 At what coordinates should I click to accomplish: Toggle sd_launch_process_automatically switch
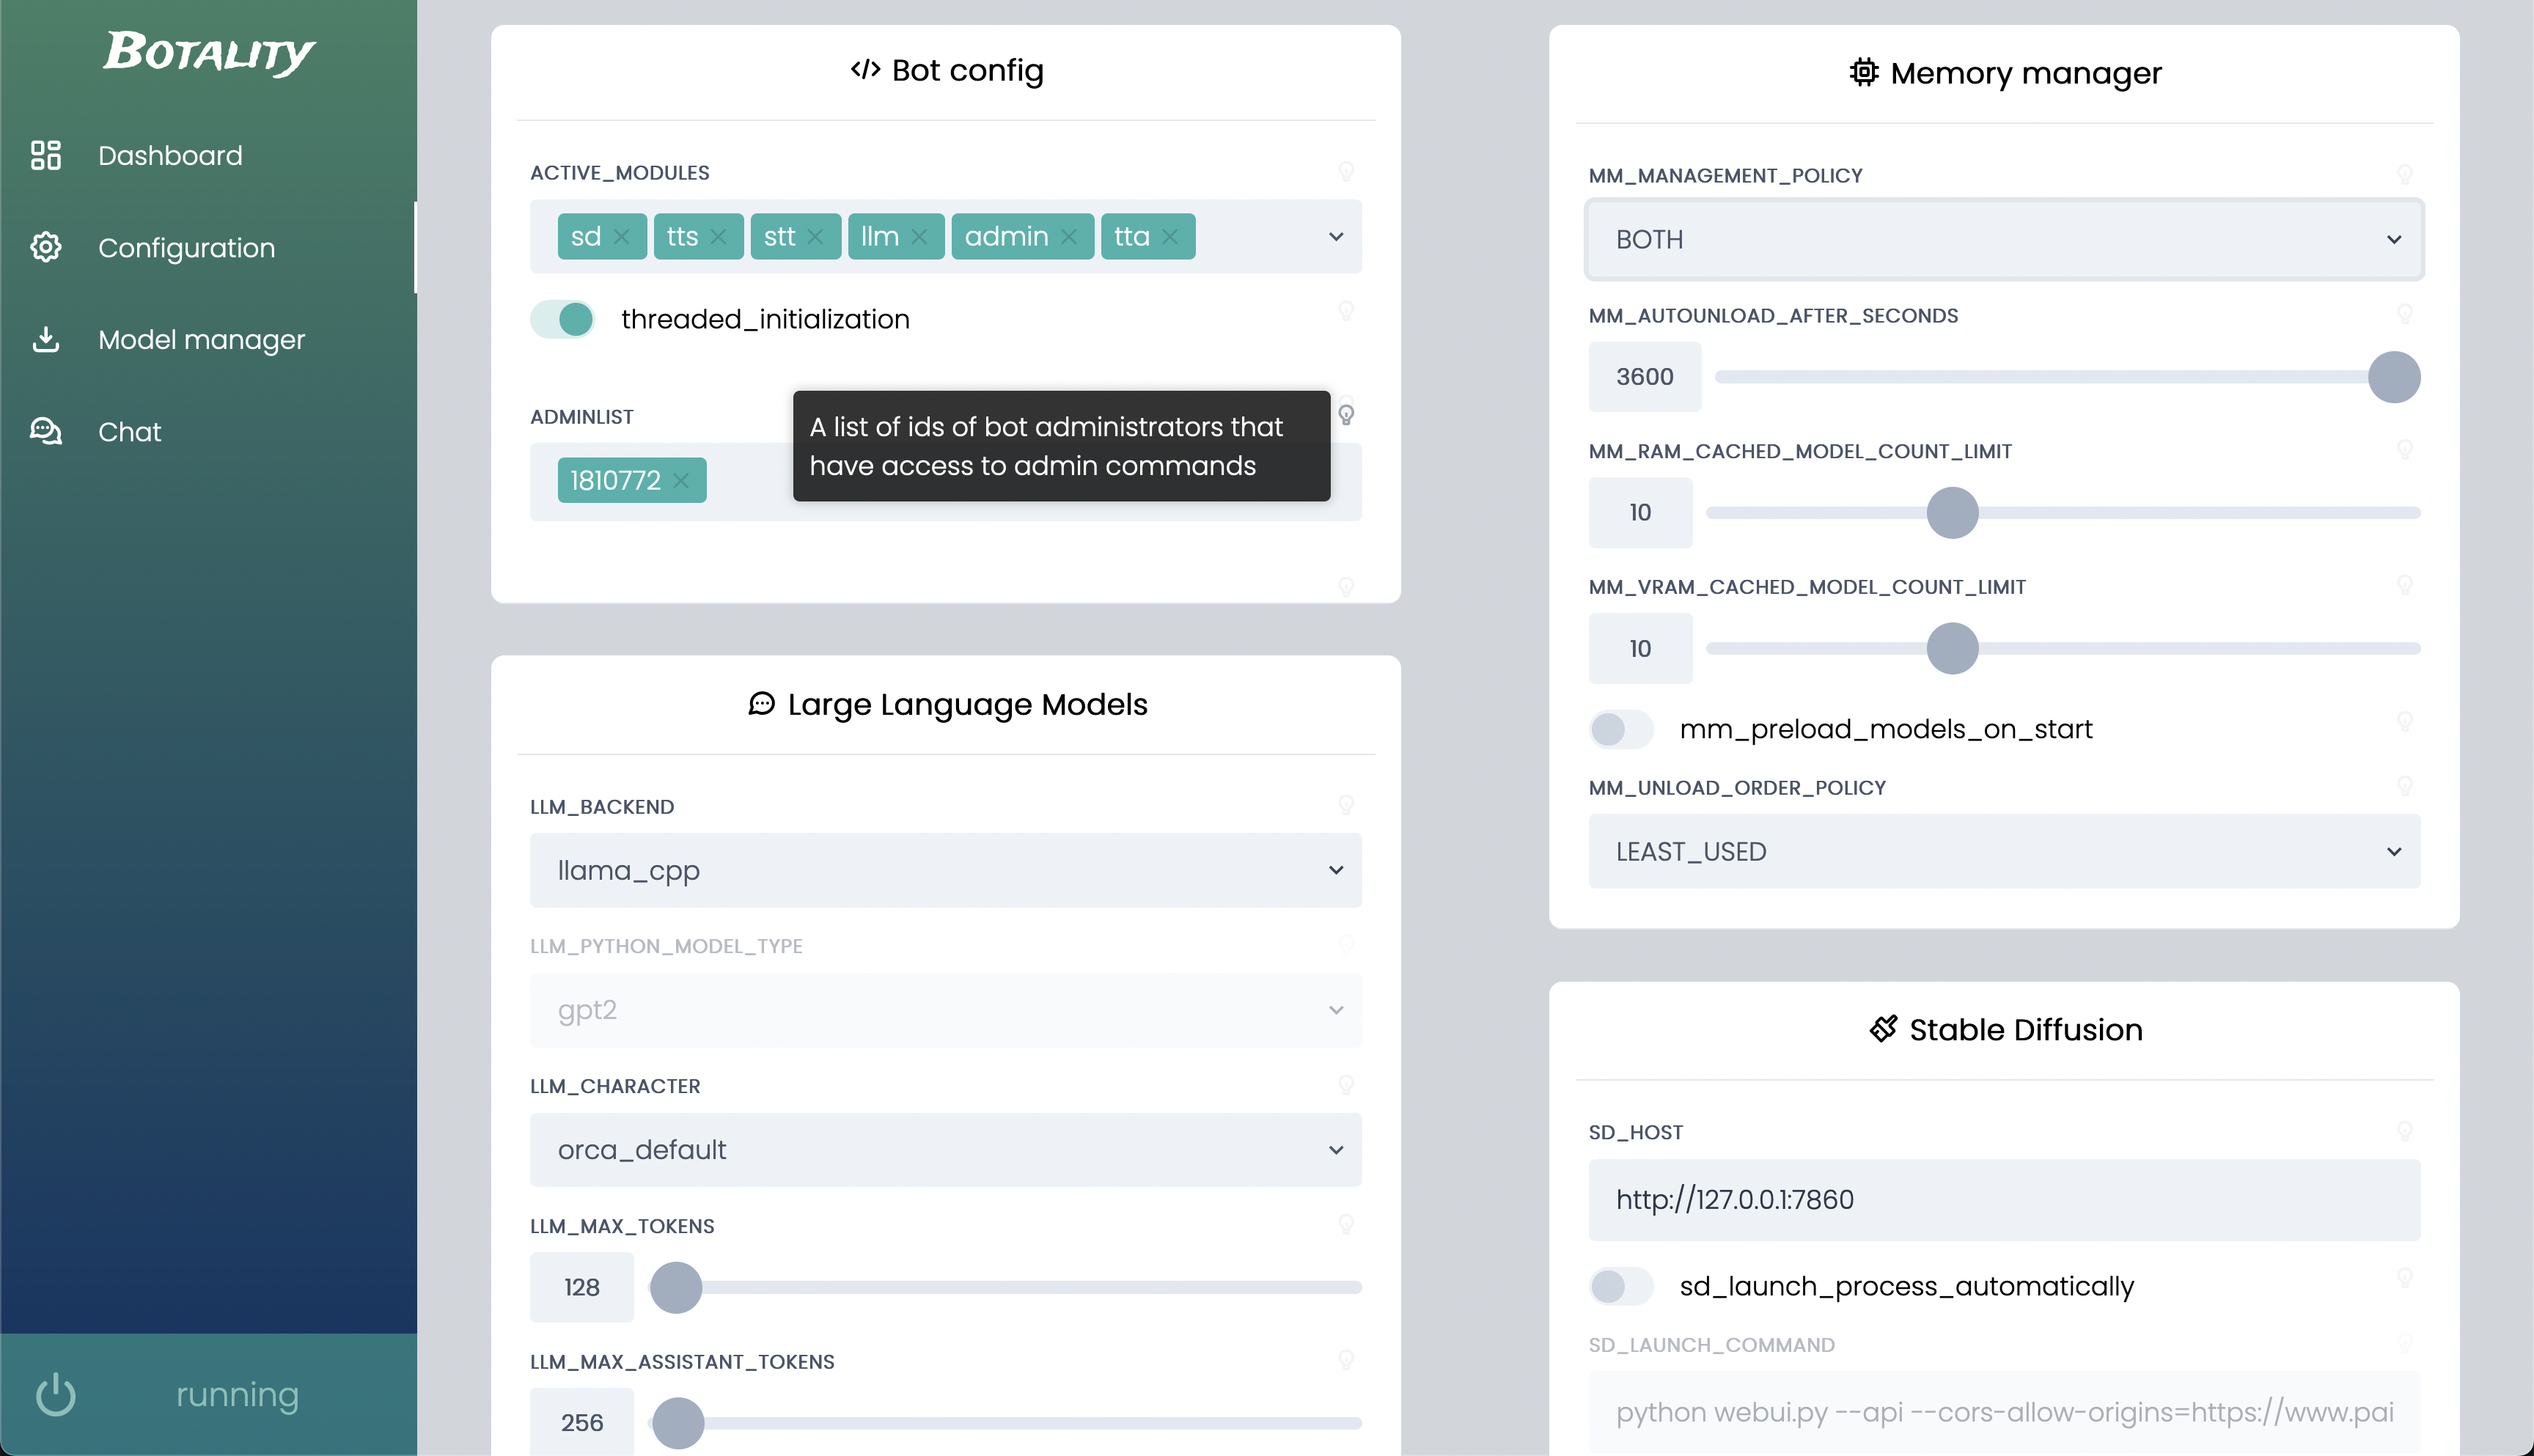pos(1620,1286)
